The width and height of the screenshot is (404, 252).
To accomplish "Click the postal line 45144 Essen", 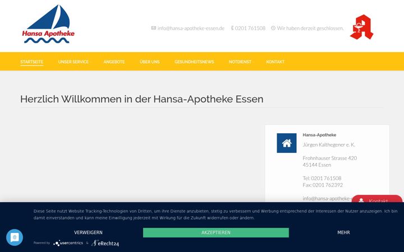I will pyautogui.click(x=317, y=165).
